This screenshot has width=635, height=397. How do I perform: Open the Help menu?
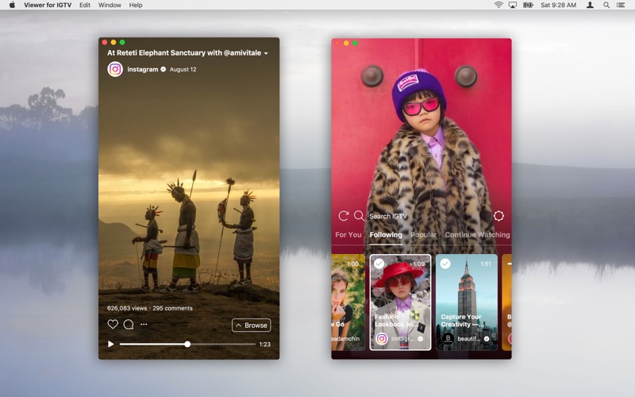[x=136, y=5]
